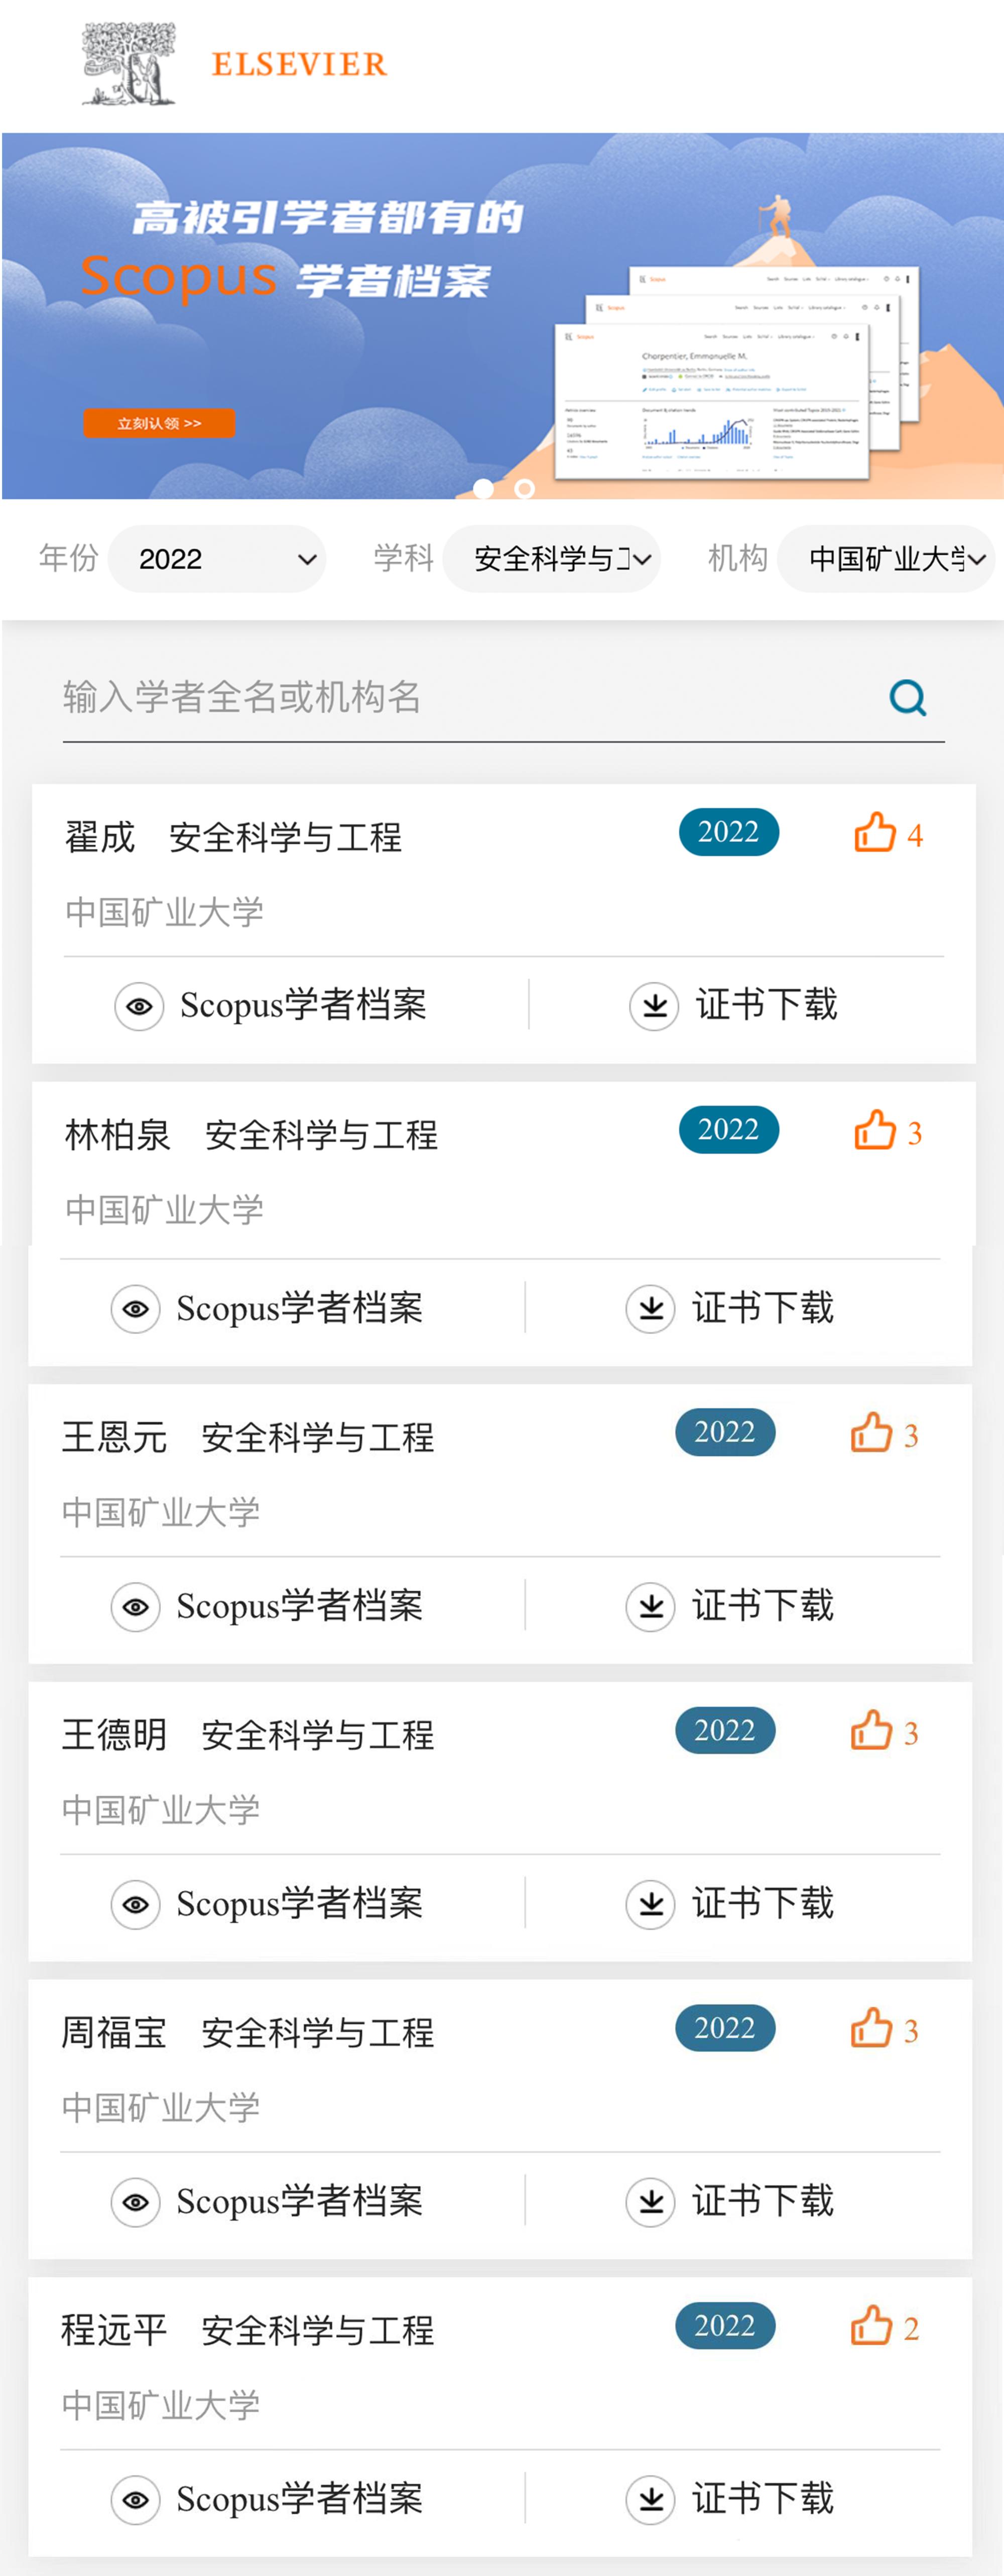Select first banner slide indicator dot
Image resolution: width=1004 pixels, height=2576 pixels.
pyautogui.click(x=483, y=489)
